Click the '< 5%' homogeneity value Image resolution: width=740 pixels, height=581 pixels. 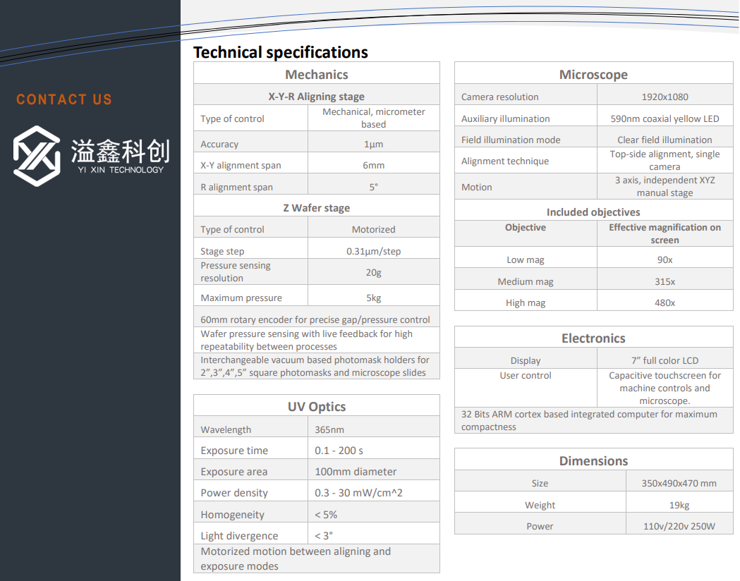326,515
